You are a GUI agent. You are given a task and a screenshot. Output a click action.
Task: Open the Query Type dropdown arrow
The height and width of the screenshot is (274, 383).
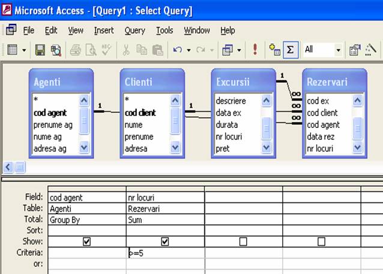click(239, 50)
